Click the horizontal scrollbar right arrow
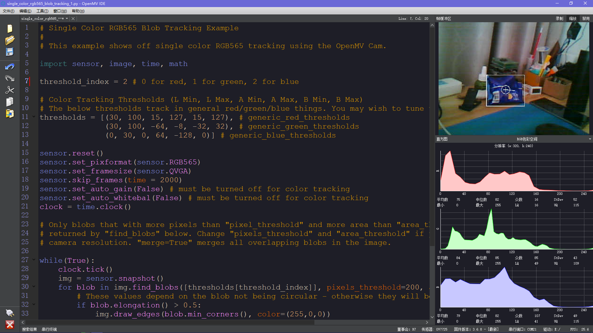Image resolution: width=593 pixels, height=333 pixels. click(x=427, y=322)
